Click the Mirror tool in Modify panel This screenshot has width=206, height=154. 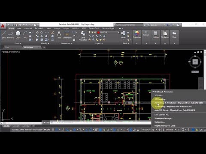tap(42, 36)
